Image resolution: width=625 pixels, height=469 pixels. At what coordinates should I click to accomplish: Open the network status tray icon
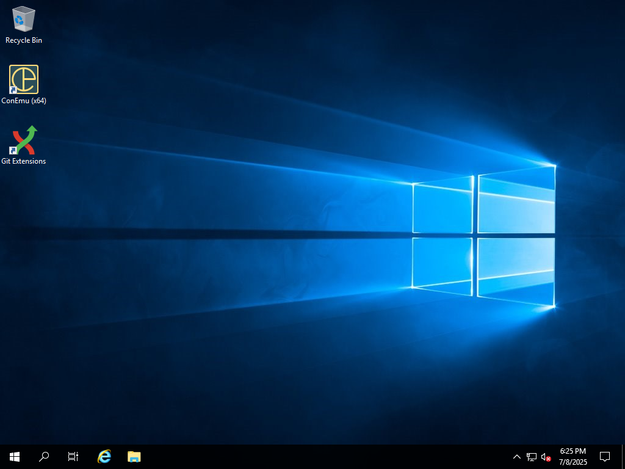tap(532, 457)
